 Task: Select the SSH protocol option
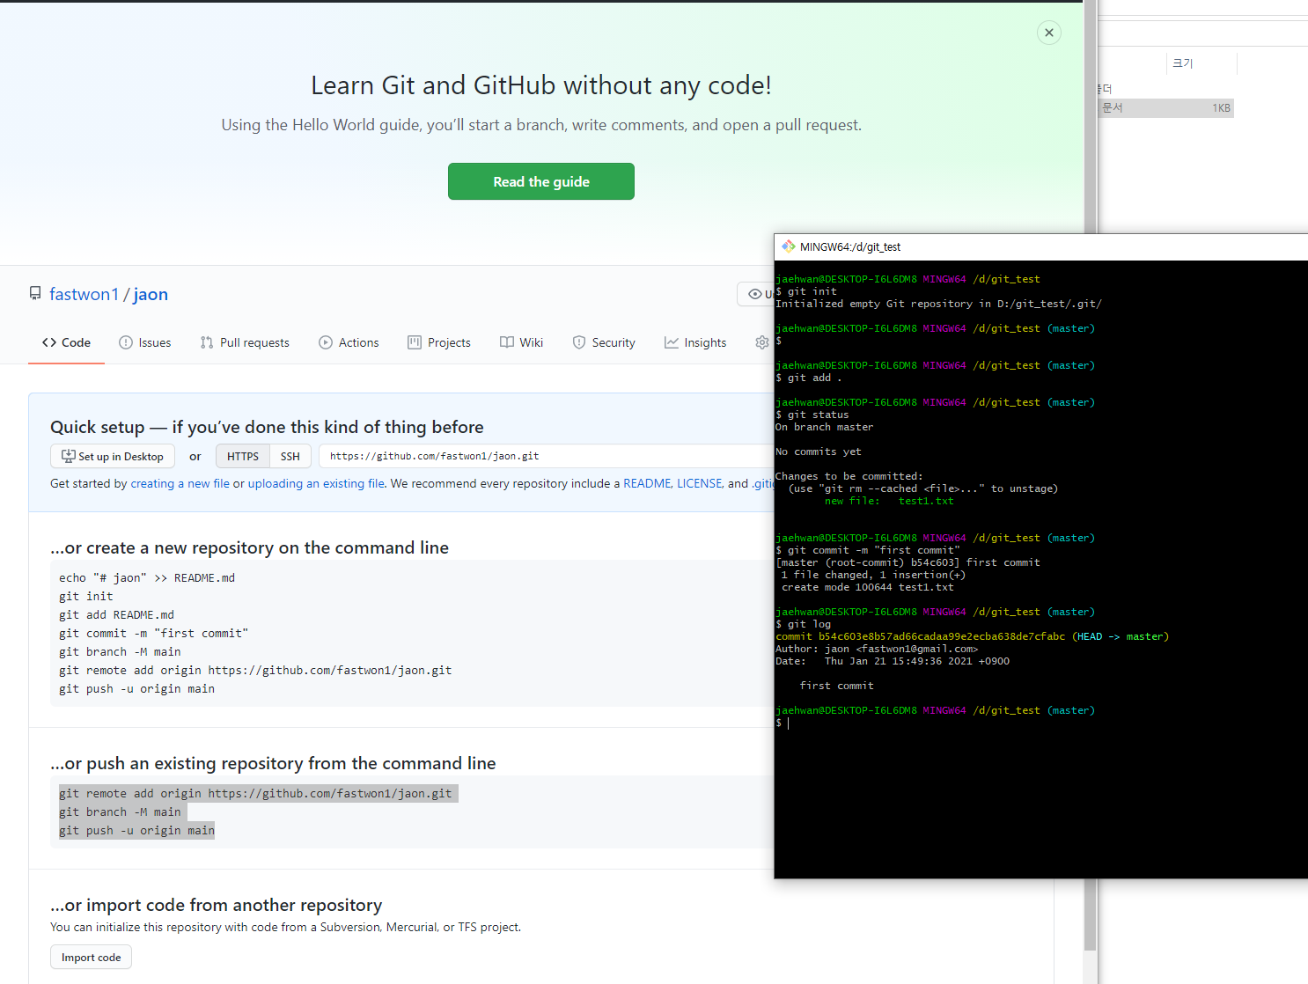tap(290, 456)
